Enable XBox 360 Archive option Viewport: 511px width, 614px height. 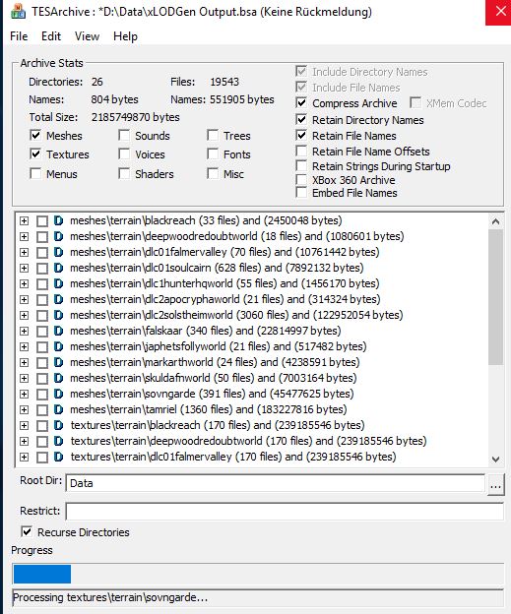[301, 180]
